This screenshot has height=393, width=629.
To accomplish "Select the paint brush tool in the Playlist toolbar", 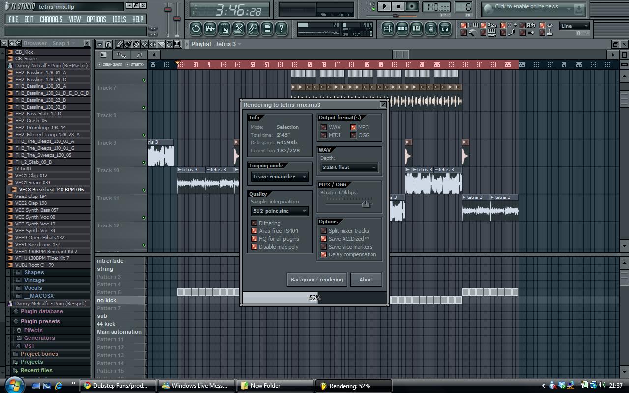I will [x=128, y=44].
